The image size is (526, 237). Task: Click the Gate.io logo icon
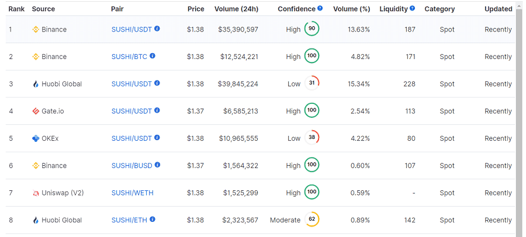36,111
